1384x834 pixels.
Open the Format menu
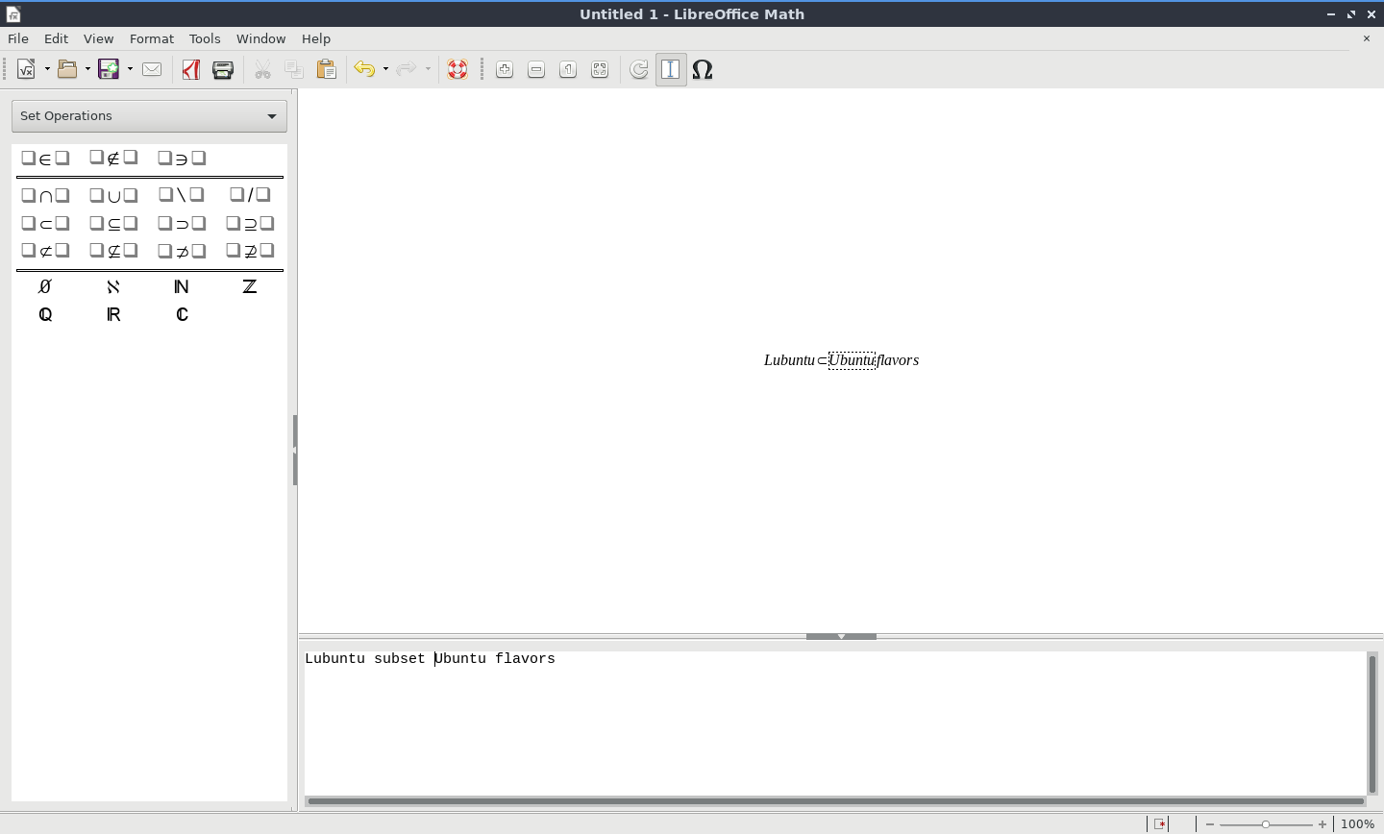[152, 38]
